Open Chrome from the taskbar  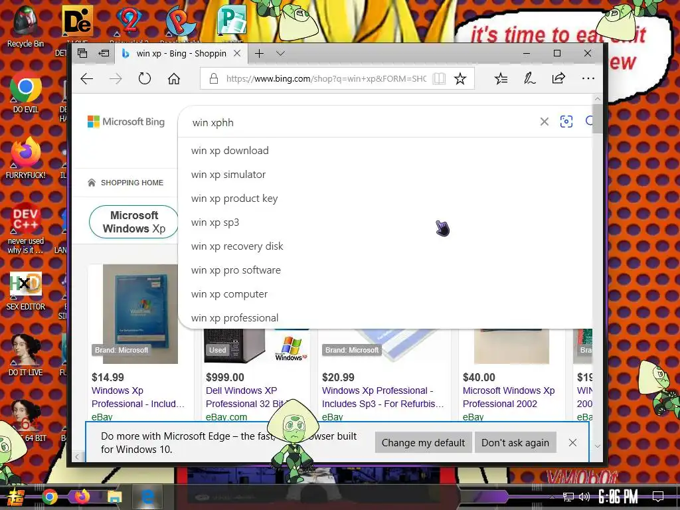49,497
